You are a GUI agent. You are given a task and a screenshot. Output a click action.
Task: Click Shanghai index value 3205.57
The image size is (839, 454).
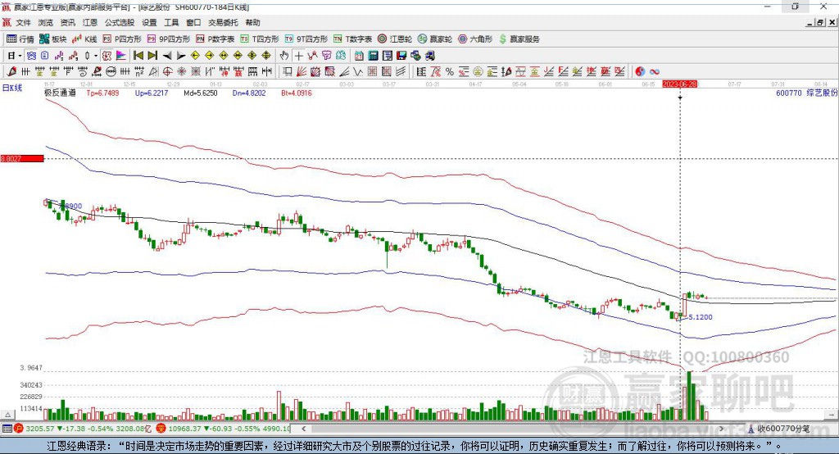[39, 429]
